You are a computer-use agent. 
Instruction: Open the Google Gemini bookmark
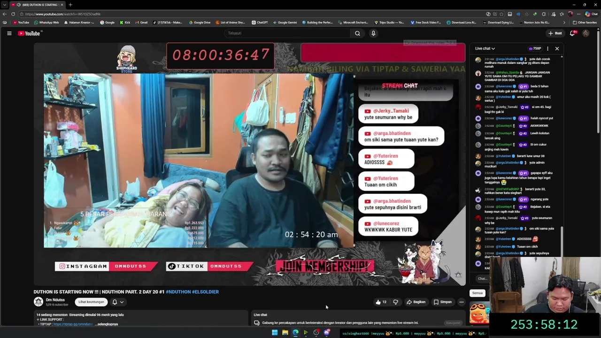coord(285,23)
